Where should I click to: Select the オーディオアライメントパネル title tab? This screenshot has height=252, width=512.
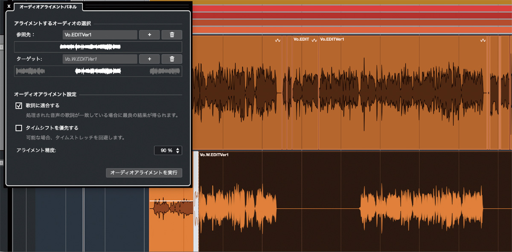pos(48,6)
